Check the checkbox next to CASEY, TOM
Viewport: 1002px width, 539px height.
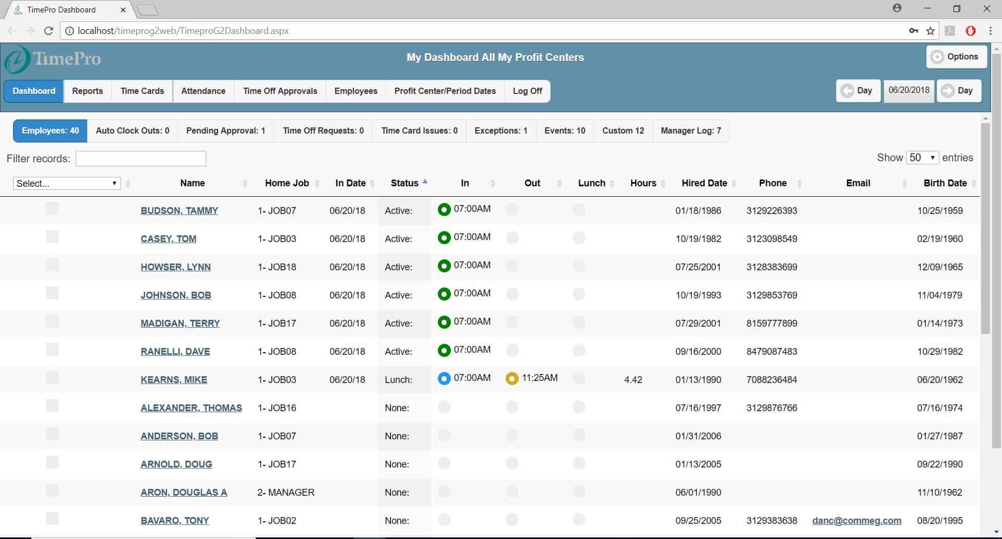52,236
